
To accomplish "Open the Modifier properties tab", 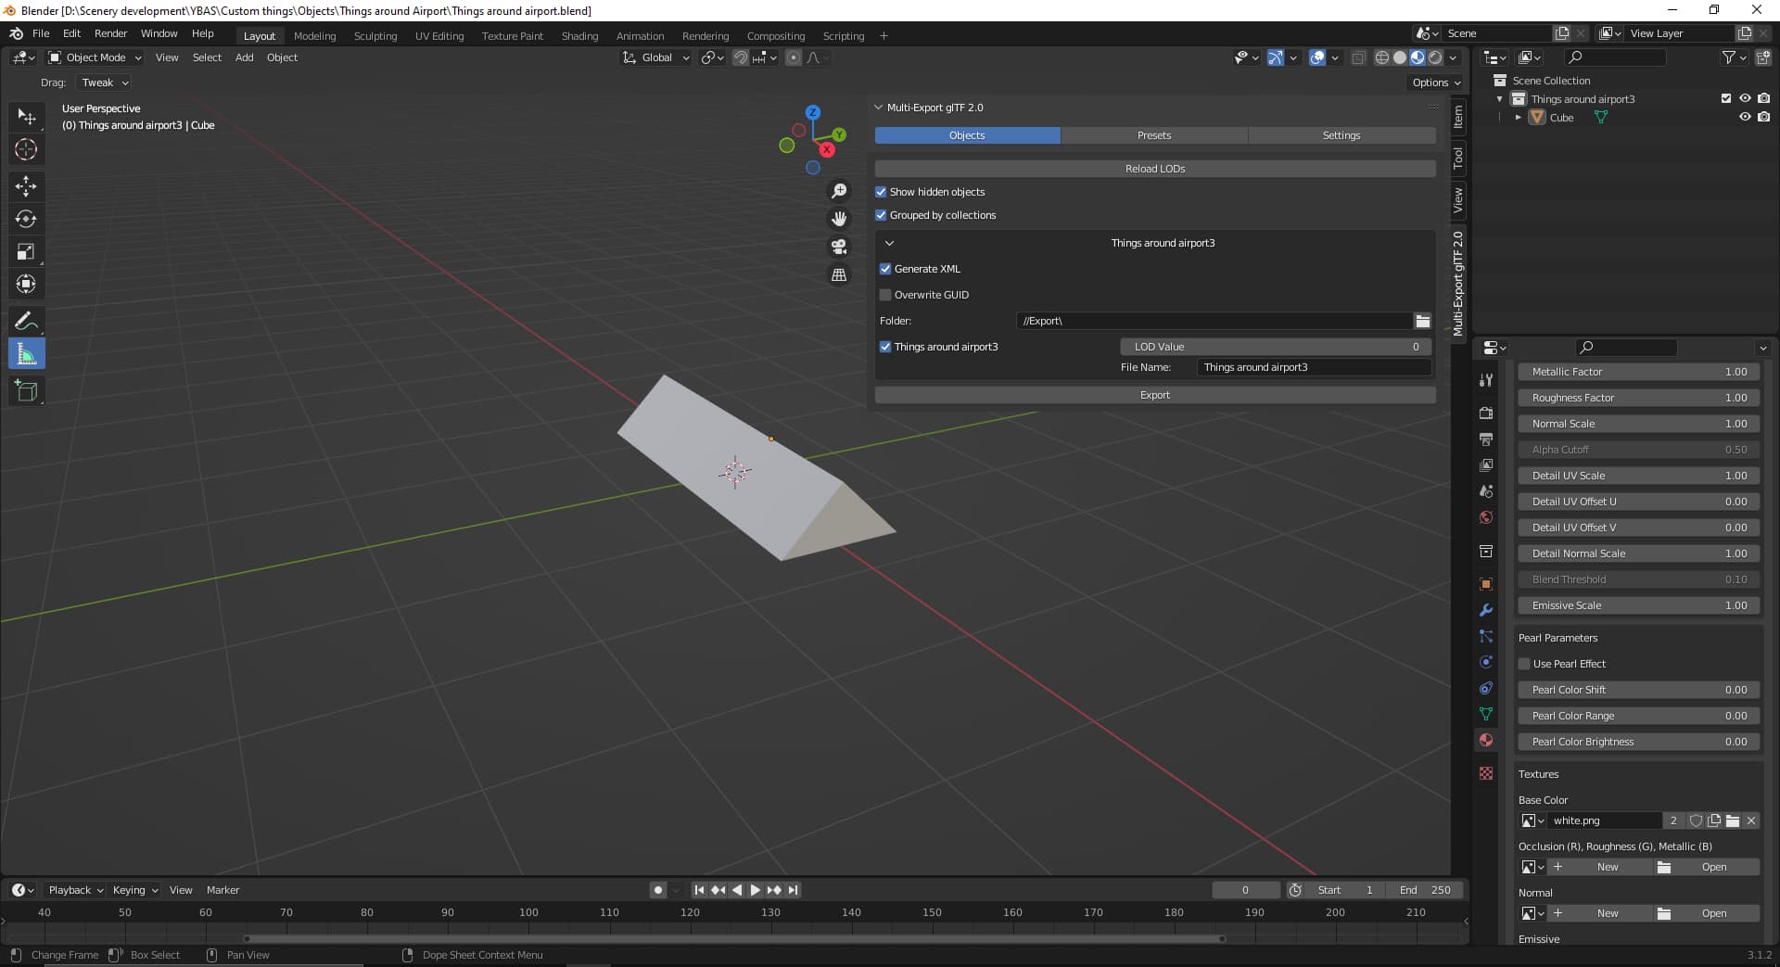I will click(x=1486, y=610).
